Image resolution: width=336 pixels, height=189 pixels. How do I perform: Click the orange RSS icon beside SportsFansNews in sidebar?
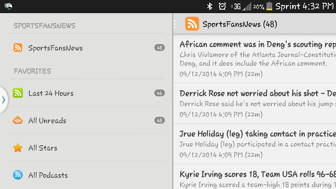click(x=18, y=47)
